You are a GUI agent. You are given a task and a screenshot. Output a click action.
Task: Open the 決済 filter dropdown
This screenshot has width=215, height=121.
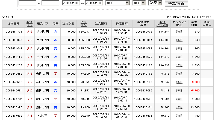155,3
